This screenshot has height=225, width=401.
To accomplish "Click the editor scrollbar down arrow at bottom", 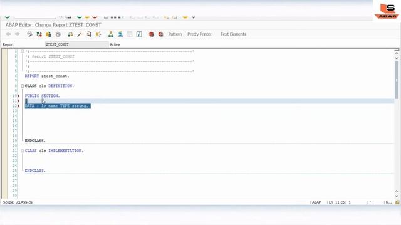I will pyautogui.click(x=397, y=196).
